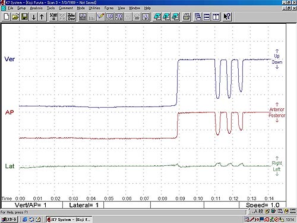
Task: Click the Vert/AP= 1 status field
Action: tap(32, 205)
